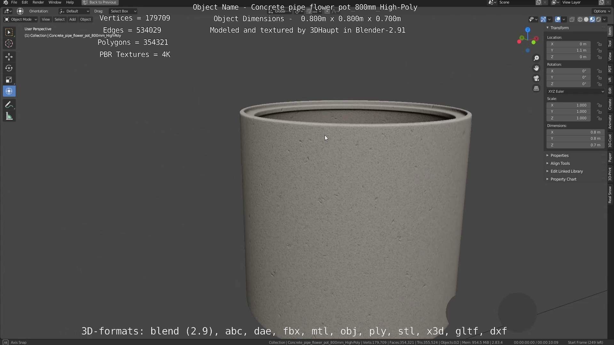Click the view layer browse icon

555,2
